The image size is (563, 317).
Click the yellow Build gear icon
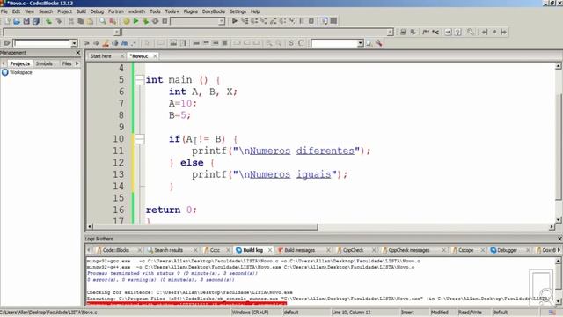pyautogui.click(x=127, y=21)
